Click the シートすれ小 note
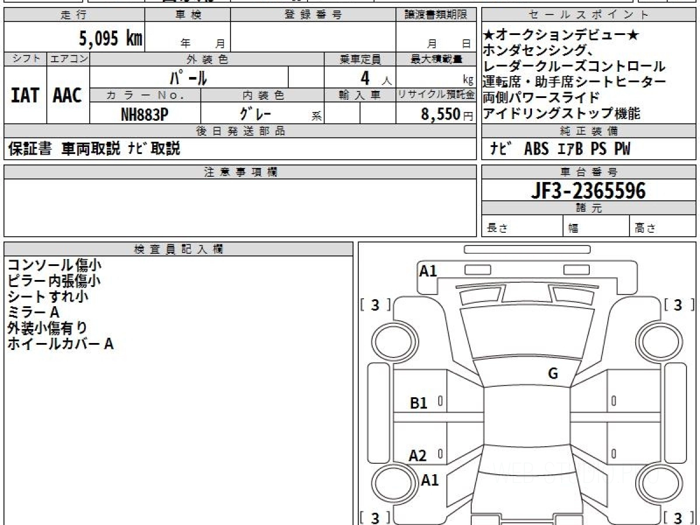 pyautogui.click(x=47, y=297)
